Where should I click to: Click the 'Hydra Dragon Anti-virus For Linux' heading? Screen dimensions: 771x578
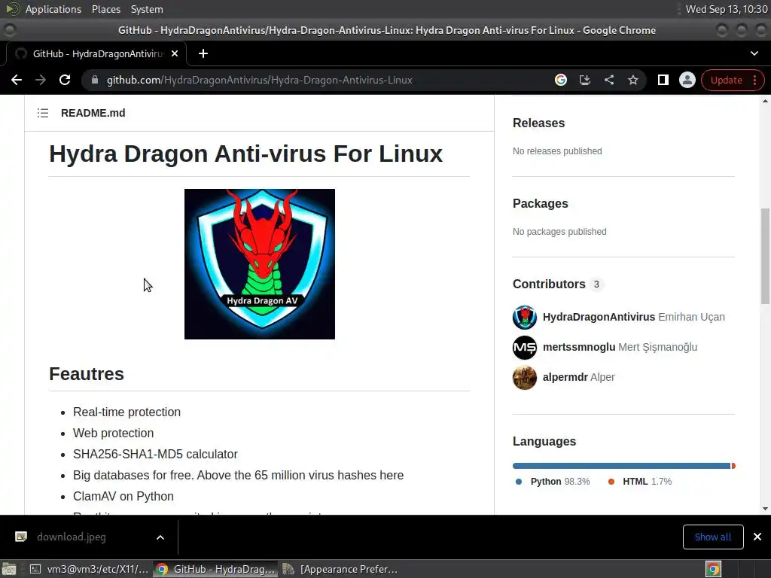pyautogui.click(x=246, y=154)
